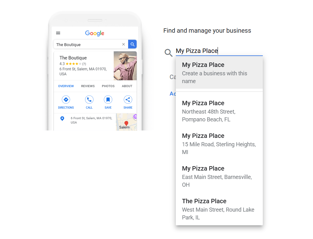Switch to the PHOTOS tab
Screen dimensions: 313x239
coord(108,86)
